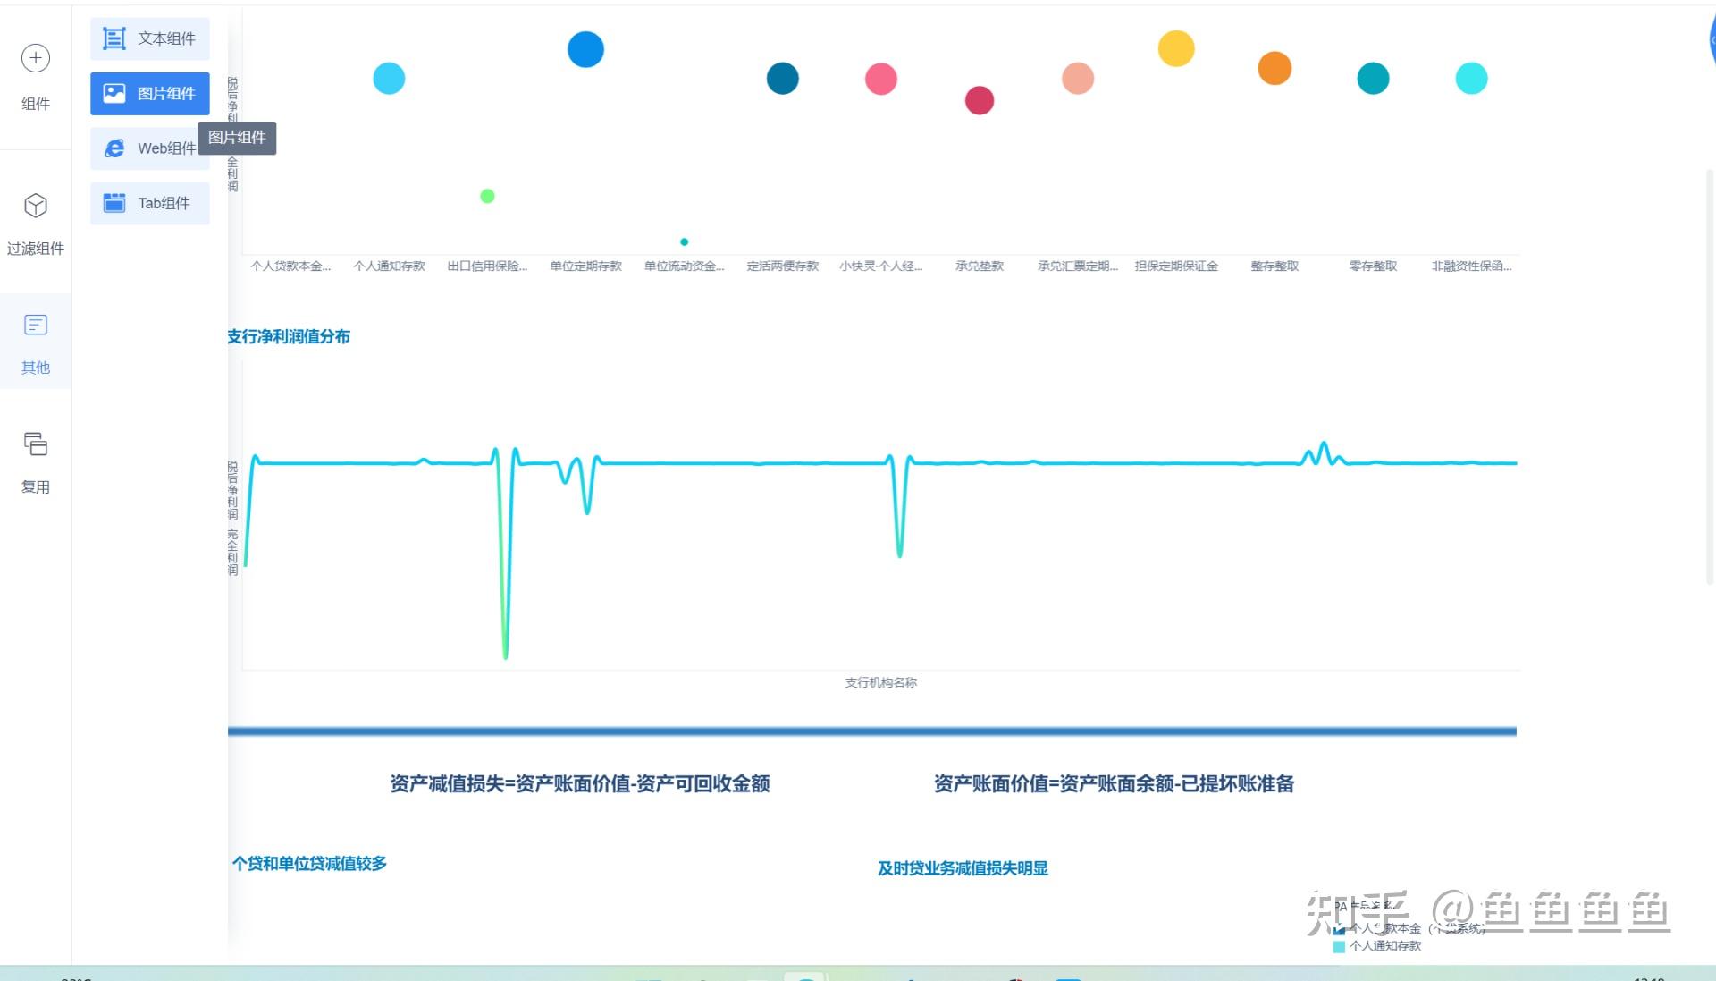This screenshot has height=981, width=1716.
Task: Click the 个人通知存款 legend swatch
Action: point(1339,946)
